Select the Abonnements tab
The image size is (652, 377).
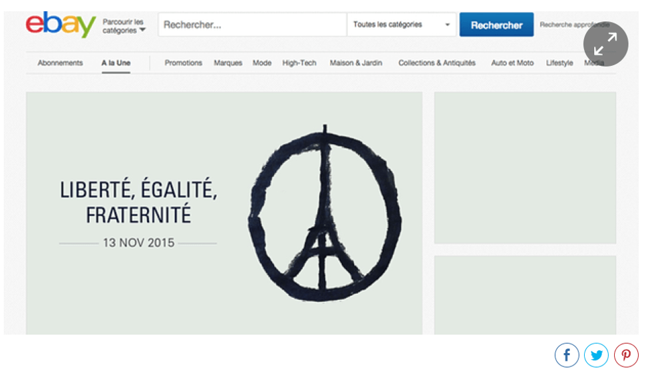pyautogui.click(x=61, y=63)
